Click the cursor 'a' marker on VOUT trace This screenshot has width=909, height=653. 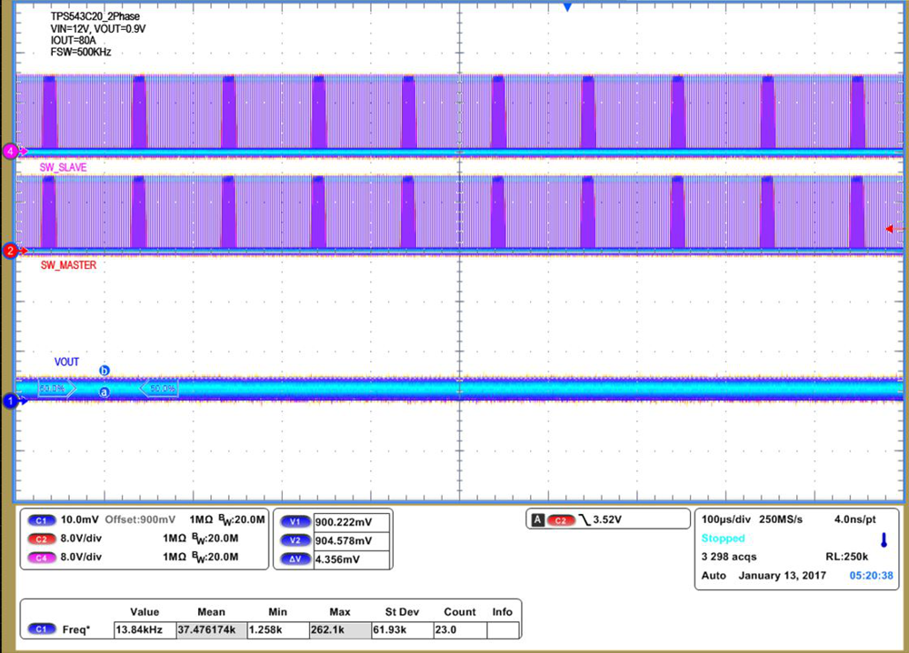point(103,391)
